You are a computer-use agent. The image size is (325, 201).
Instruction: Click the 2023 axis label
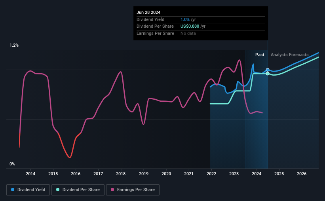click(x=234, y=174)
